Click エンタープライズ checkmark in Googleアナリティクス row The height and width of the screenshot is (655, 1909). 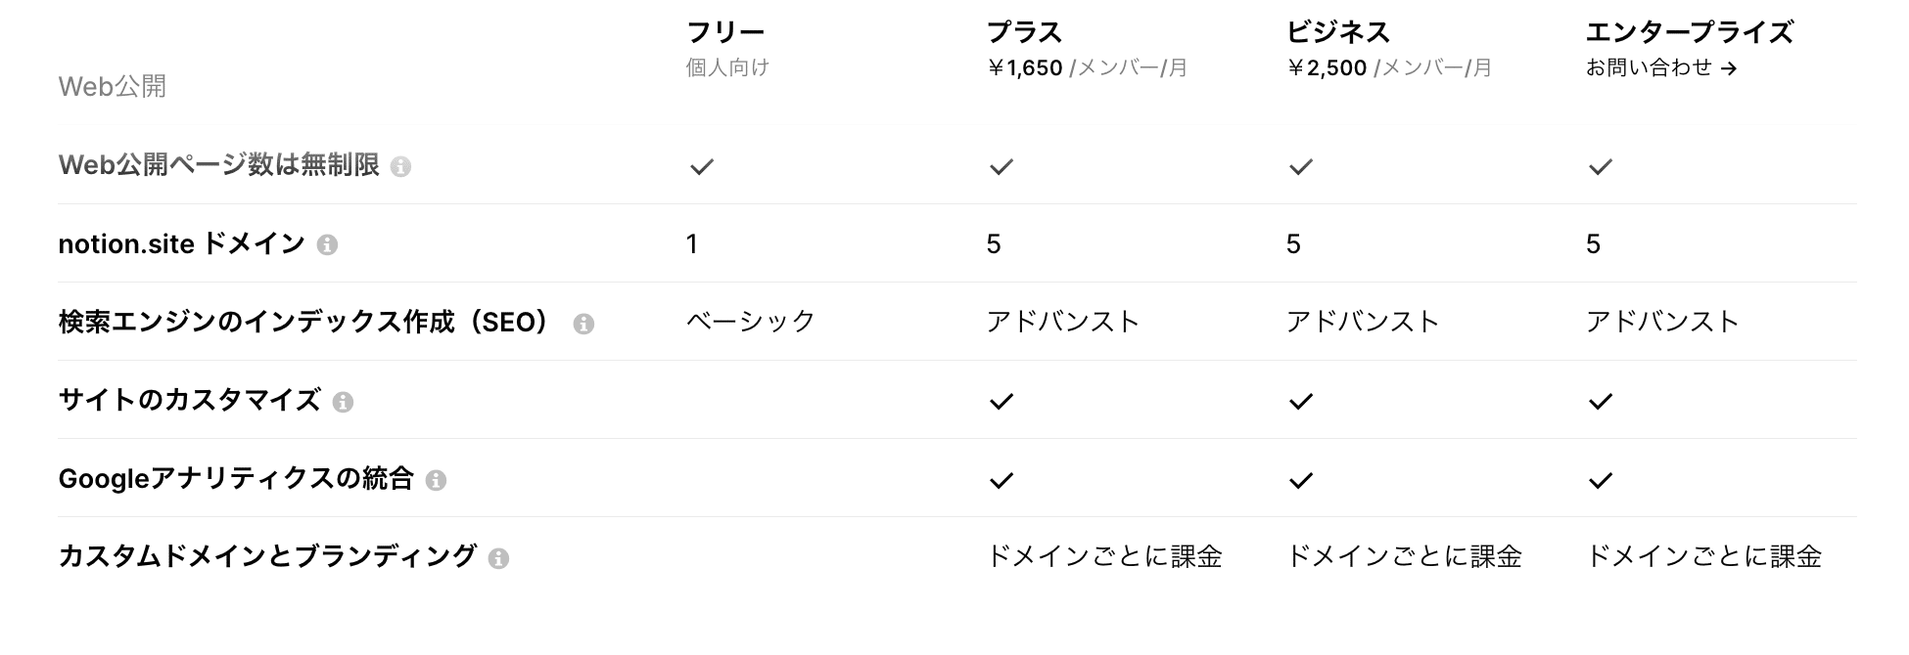click(1601, 480)
